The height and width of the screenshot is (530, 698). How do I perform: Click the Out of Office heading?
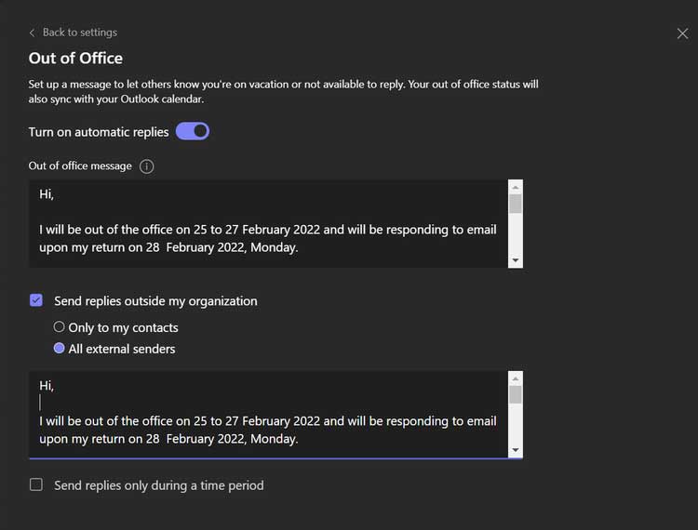75,58
